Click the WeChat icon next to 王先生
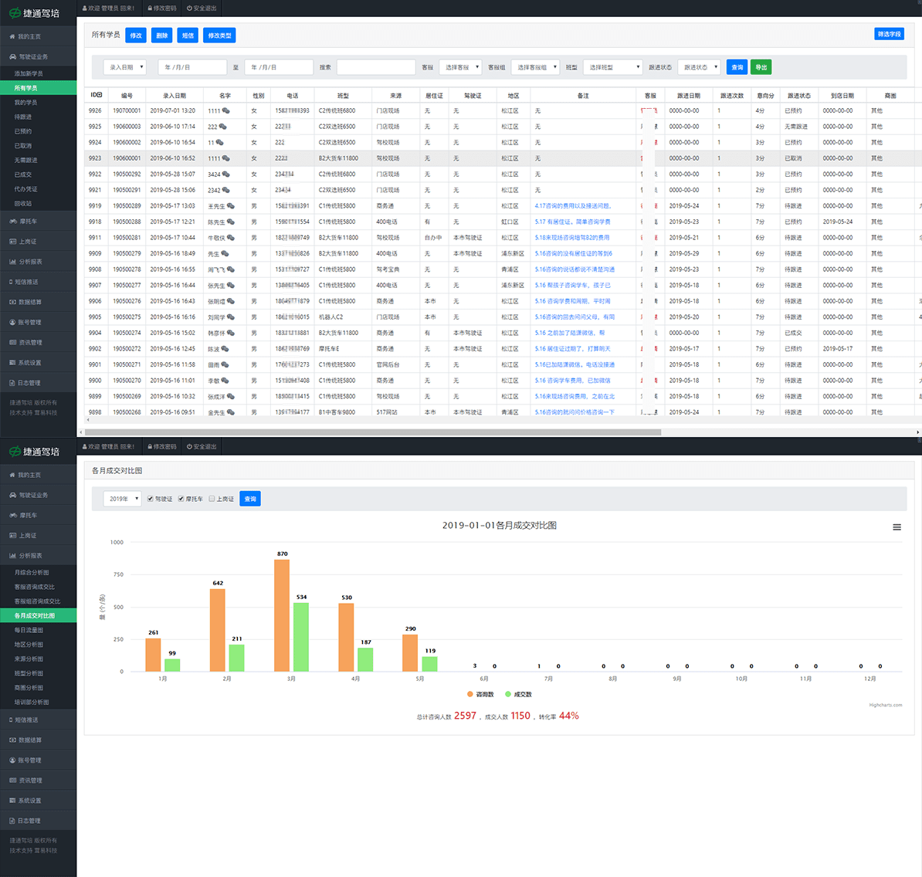 pyautogui.click(x=231, y=206)
